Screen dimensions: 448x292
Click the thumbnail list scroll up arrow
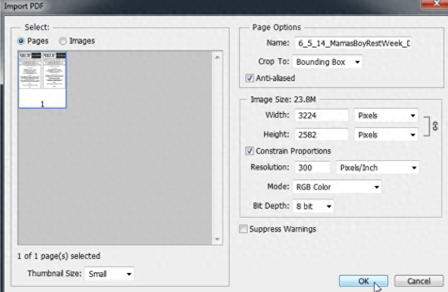point(217,57)
